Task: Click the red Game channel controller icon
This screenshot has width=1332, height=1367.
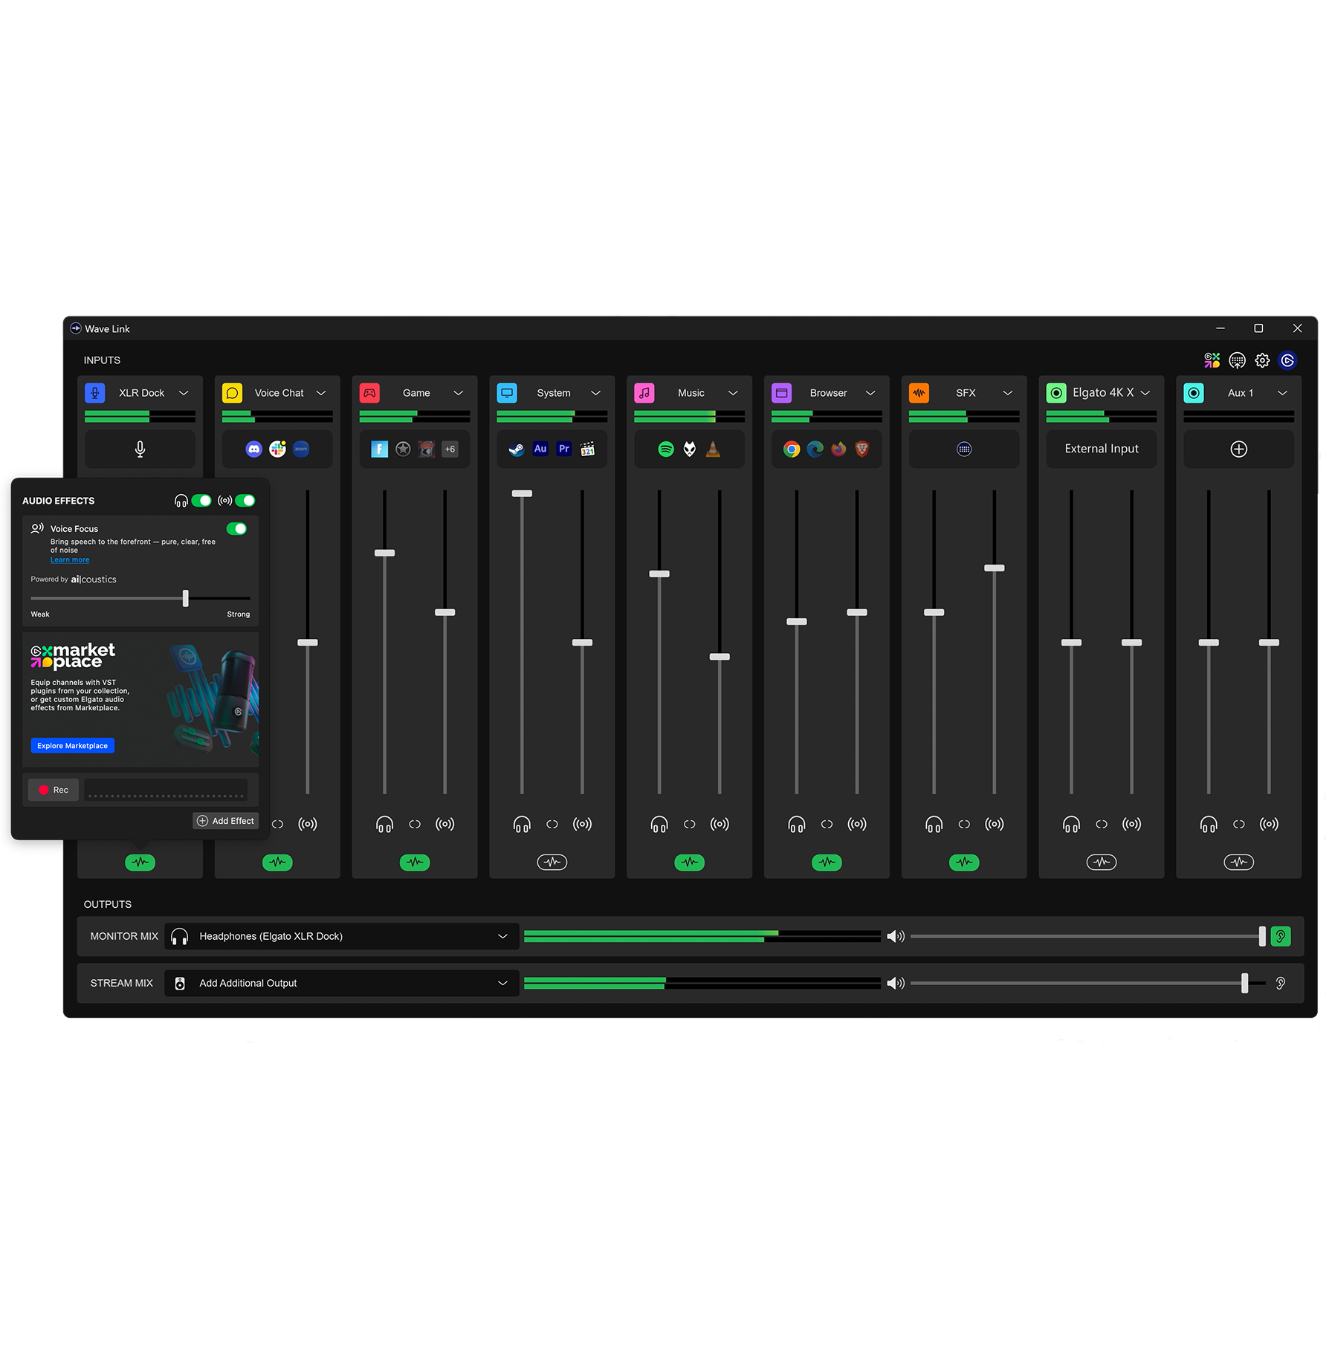Action: 369,393
